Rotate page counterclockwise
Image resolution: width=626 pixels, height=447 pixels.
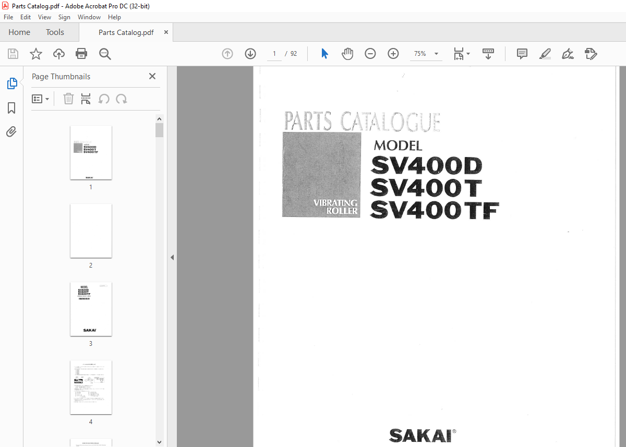[104, 99]
